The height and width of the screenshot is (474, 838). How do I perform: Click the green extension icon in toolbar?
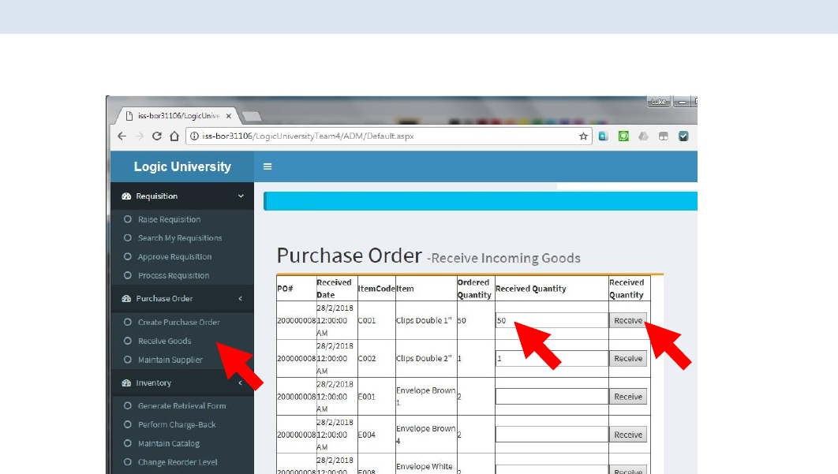pos(623,136)
